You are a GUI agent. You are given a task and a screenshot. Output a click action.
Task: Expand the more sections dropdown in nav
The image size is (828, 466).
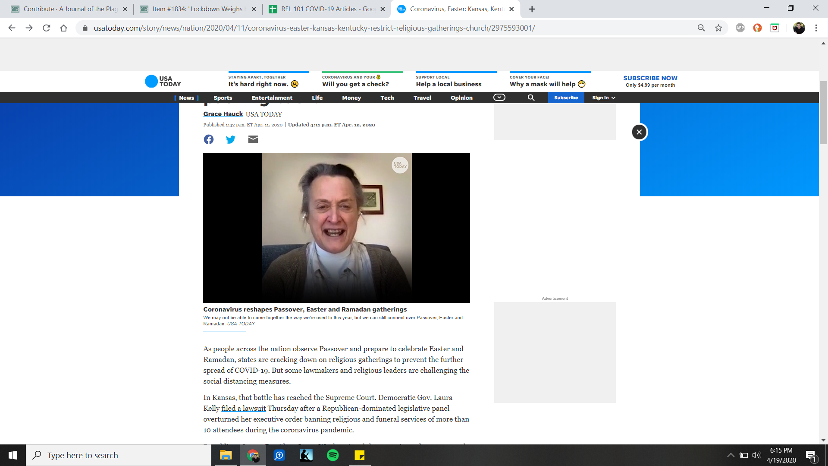pos(499,98)
